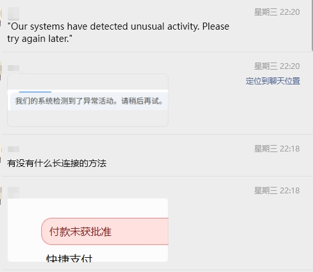The image size is (313, 272).
Task: Open the 我们的系统检测到了异常活动 image thumbnail
Action: pos(88,100)
